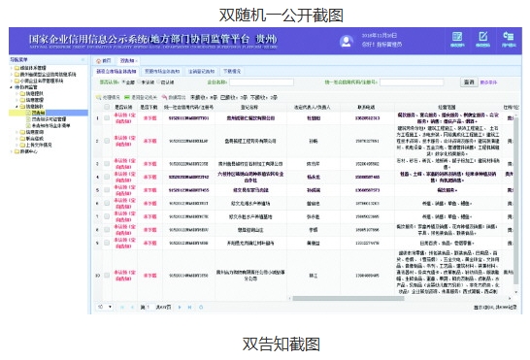530x360 pixels.
Task: Collapse the 协同监管 tree node
Action: [12, 87]
